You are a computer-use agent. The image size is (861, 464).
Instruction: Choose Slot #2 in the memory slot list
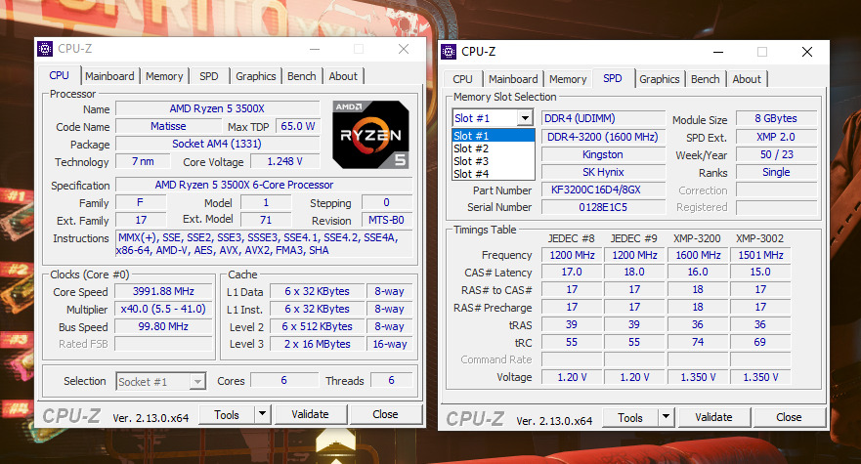coord(494,148)
